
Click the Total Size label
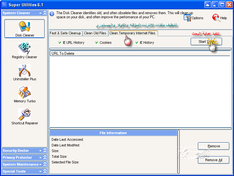point(59,156)
